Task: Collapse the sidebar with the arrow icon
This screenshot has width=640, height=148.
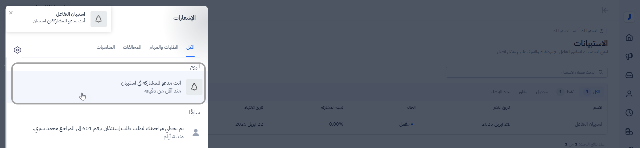Action: tap(605, 10)
